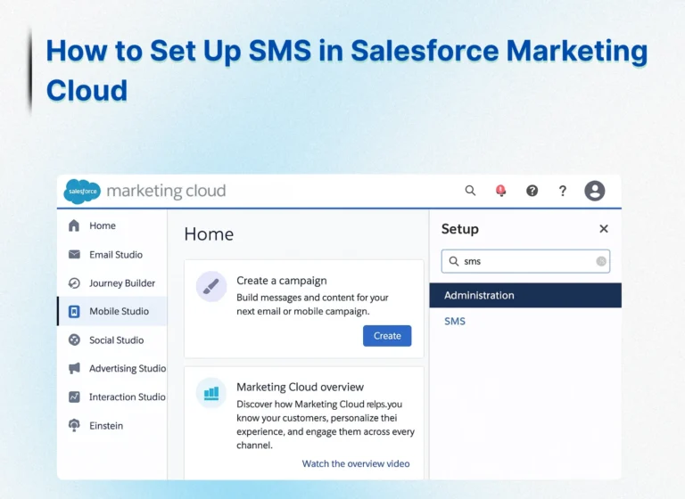The width and height of the screenshot is (685, 499).
Task: Select the SMS setup result
Action: (455, 321)
